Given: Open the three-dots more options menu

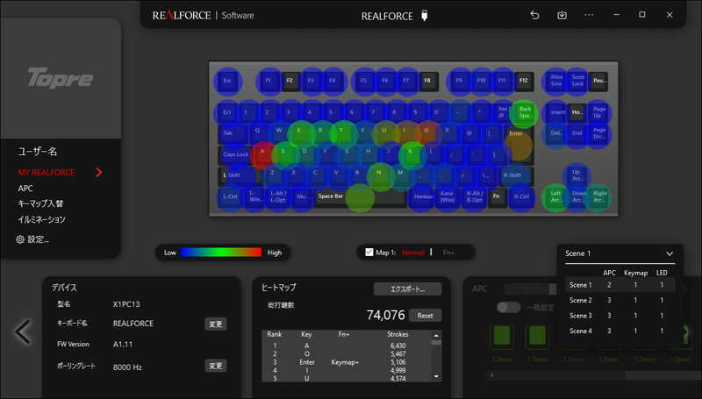Looking at the screenshot, I should click(x=589, y=15).
